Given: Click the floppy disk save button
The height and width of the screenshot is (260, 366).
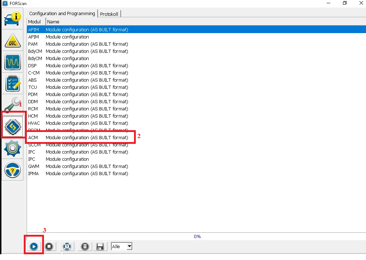Looking at the screenshot, I should (x=100, y=246).
